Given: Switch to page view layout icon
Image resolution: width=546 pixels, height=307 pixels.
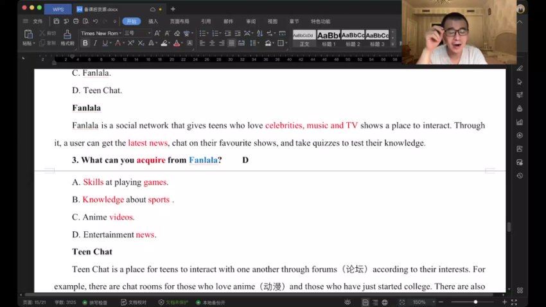Looking at the screenshot, I should point(365,302).
